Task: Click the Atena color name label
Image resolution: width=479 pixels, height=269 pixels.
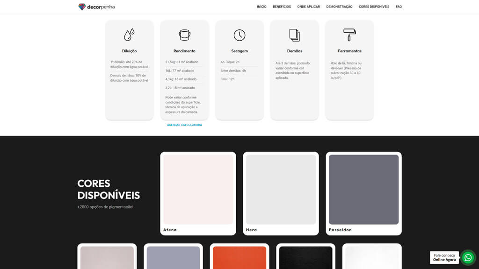Action: pos(170,230)
